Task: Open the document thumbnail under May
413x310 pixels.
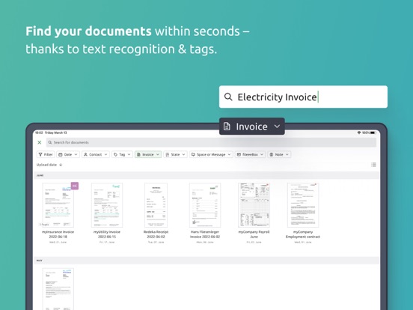Action: 58,289
